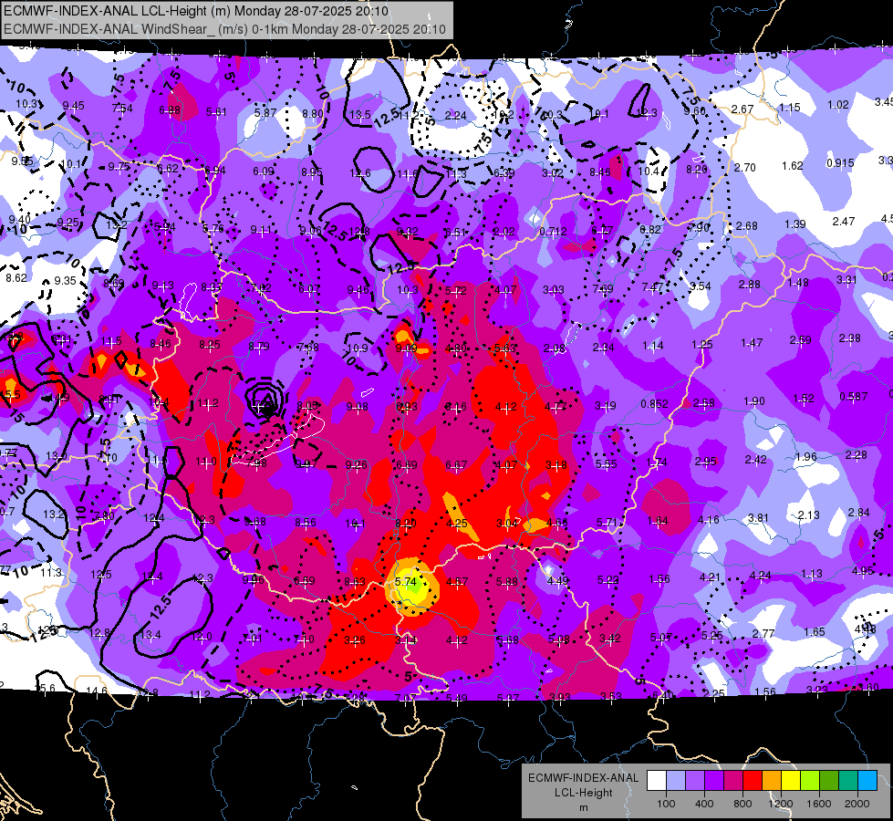Click the grid value '10.9'
The height and width of the screenshot is (821, 893).
pyautogui.click(x=357, y=348)
